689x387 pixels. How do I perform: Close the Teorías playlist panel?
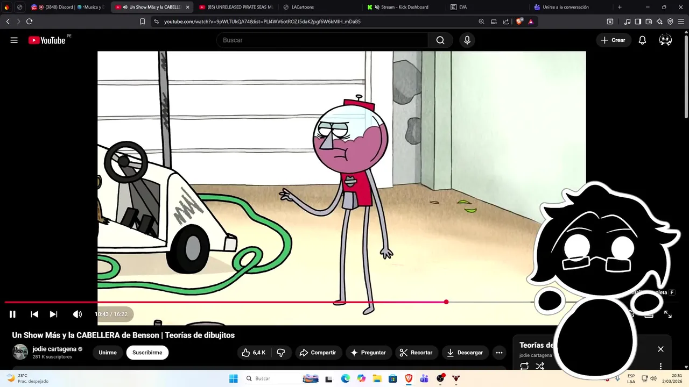[660, 349]
